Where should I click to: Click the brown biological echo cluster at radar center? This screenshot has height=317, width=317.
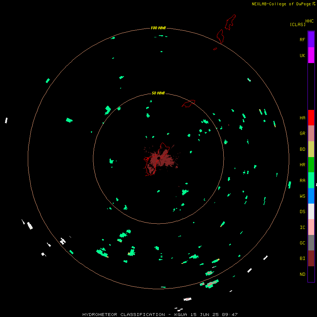tap(161, 160)
